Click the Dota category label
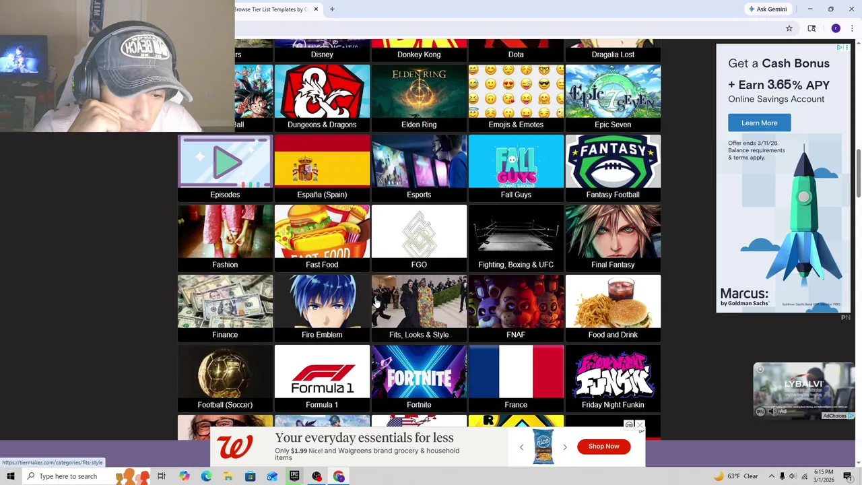 pos(516,55)
